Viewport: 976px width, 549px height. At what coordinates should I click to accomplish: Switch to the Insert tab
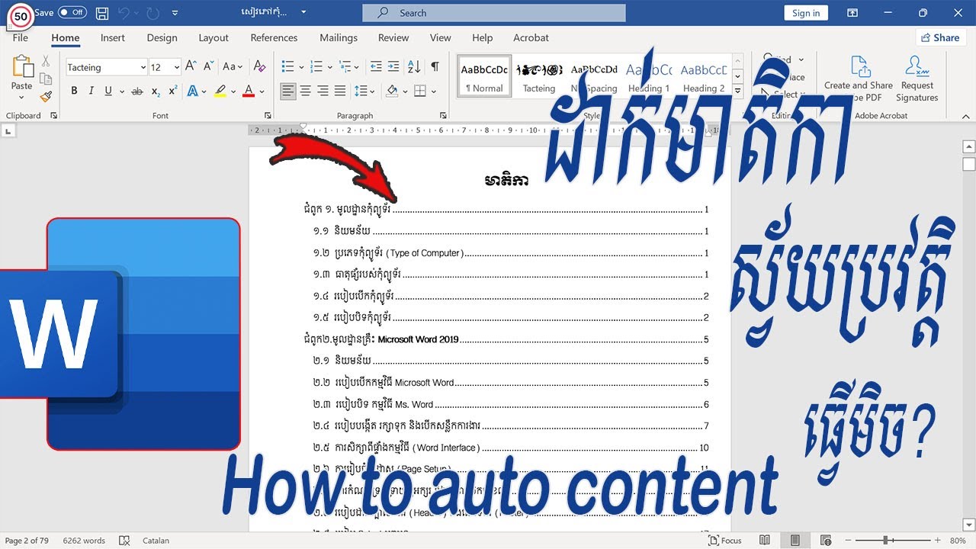click(113, 37)
